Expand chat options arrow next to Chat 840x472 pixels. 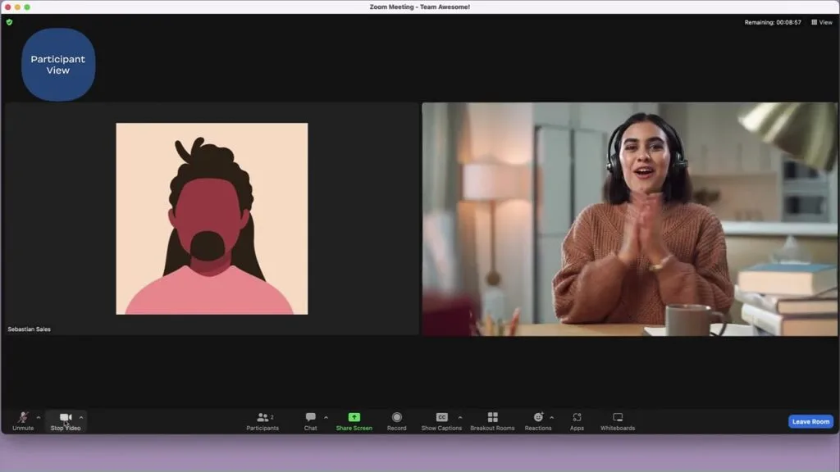point(326,418)
